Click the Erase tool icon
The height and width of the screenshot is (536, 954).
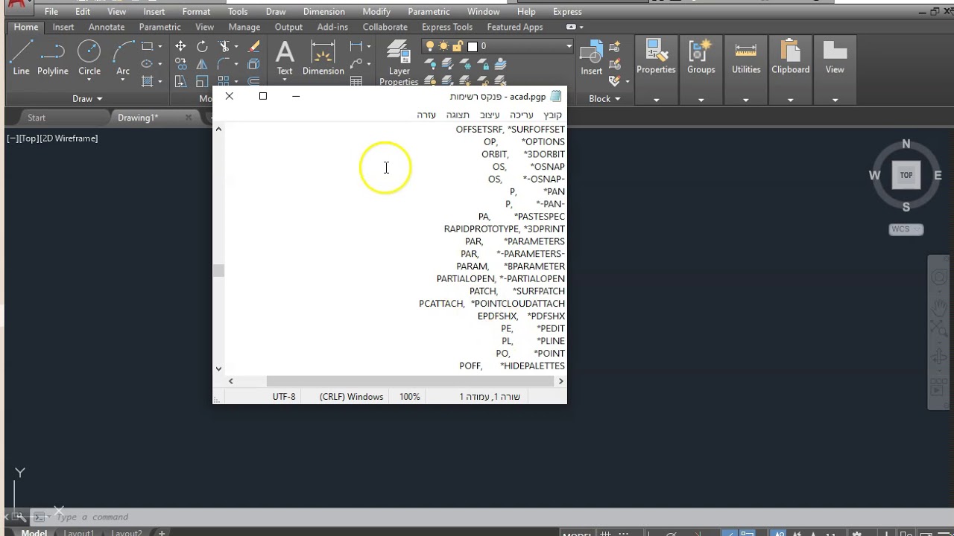(253, 46)
